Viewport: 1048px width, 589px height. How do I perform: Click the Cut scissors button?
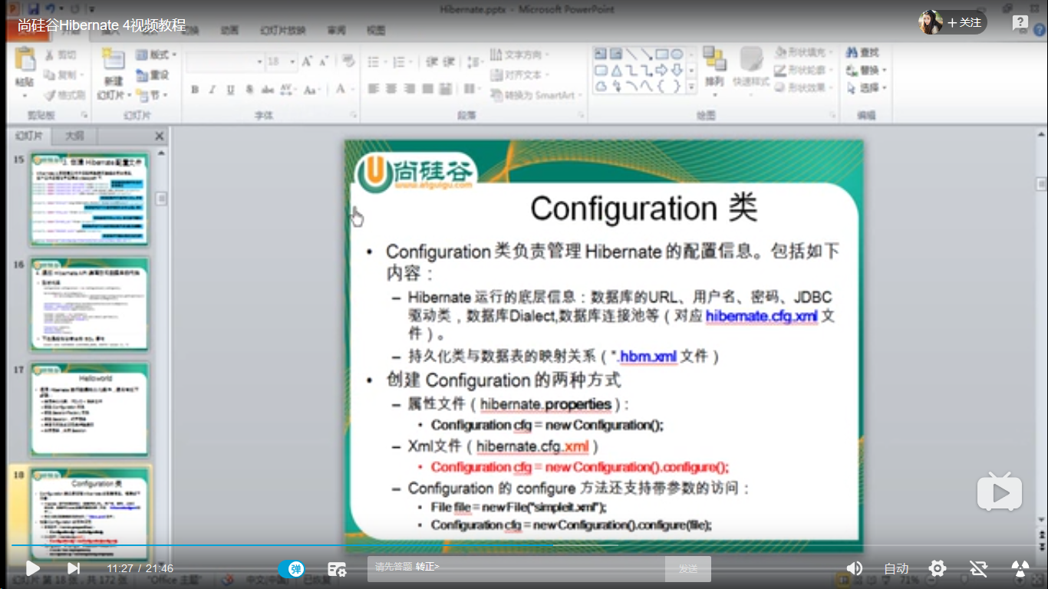tap(60, 55)
